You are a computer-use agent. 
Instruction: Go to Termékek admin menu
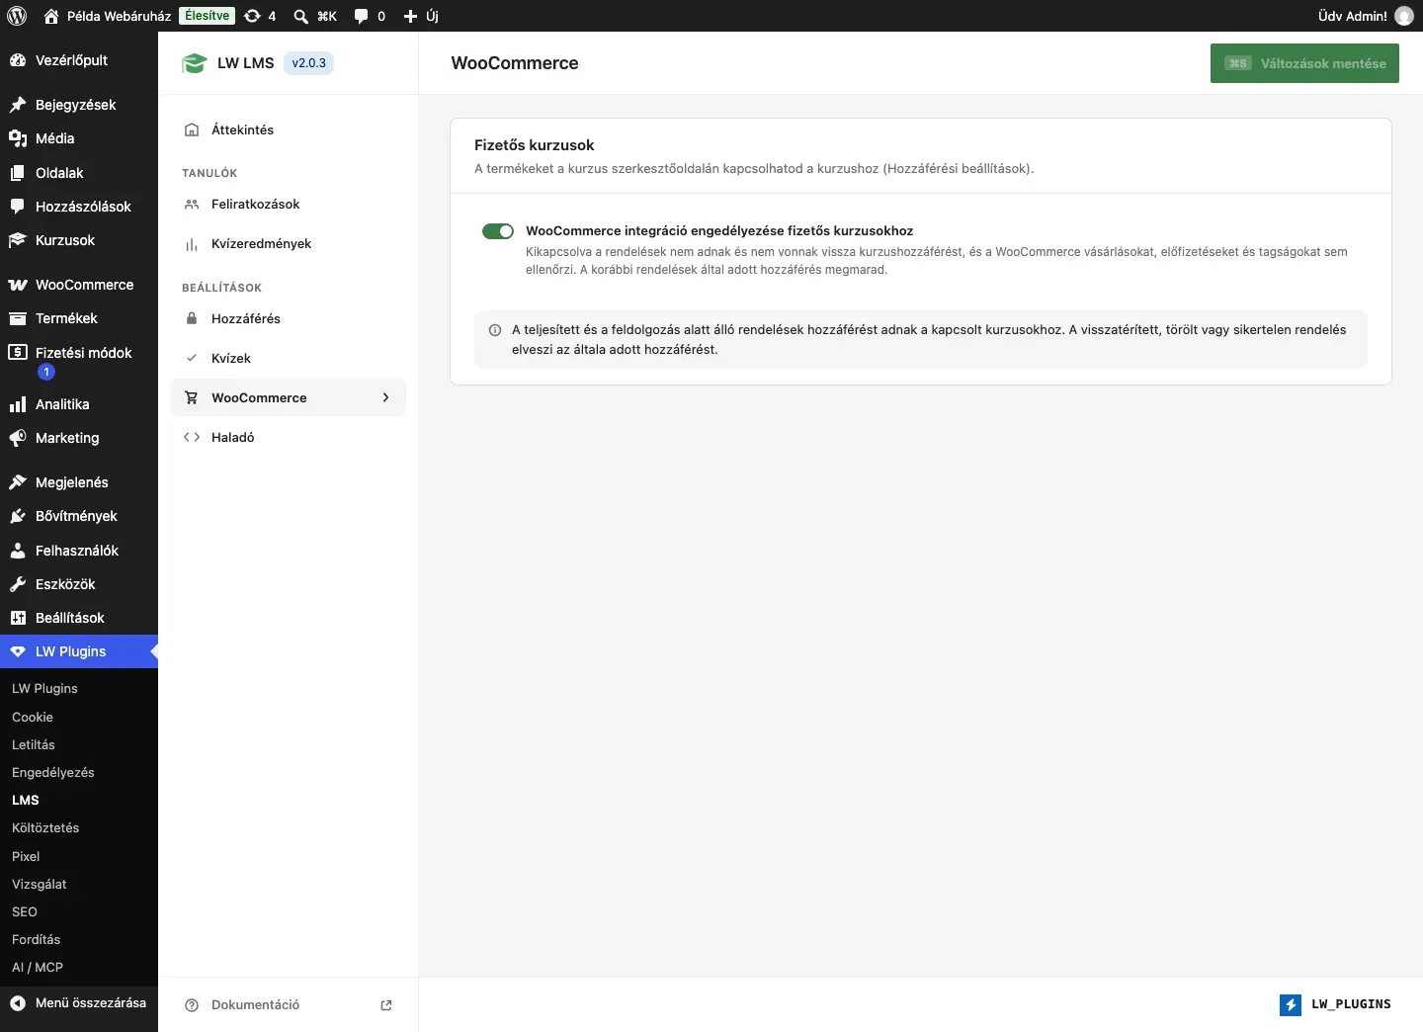[x=79, y=318]
